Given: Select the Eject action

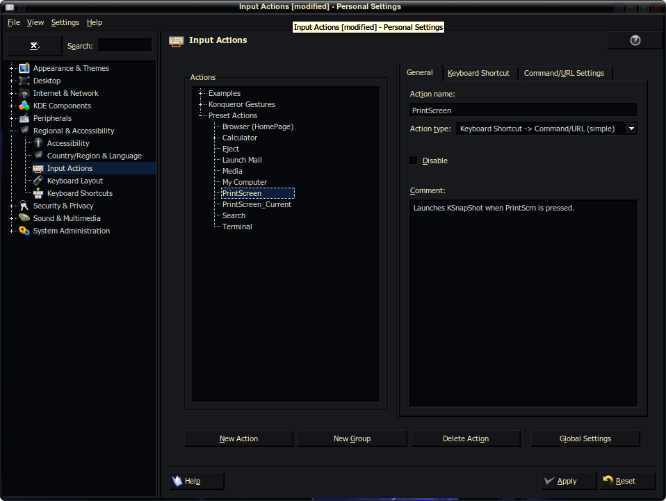Looking at the screenshot, I should (x=231, y=149).
